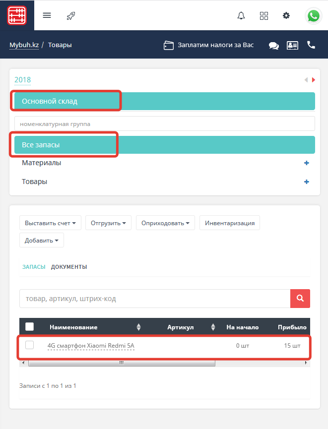Viewport: 328px width, 429px height.
Task: Click the wallet icon beside Заплатим налоги
Action: point(169,45)
